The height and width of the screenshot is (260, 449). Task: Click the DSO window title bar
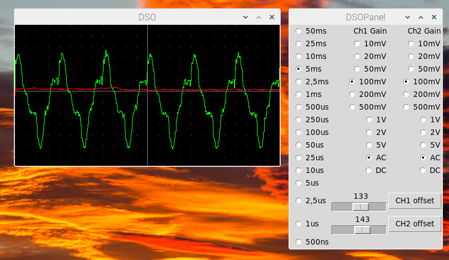point(147,17)
